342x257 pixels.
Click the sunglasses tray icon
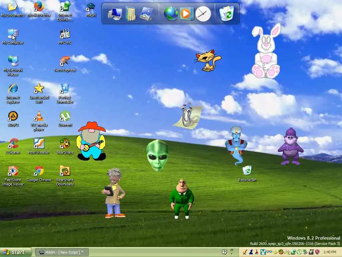[x=269, y=252]
